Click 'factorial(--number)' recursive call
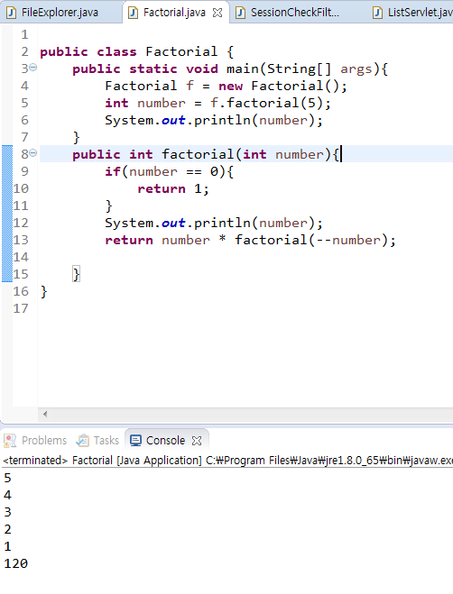The image size is (453, 594). coord(311,240)
